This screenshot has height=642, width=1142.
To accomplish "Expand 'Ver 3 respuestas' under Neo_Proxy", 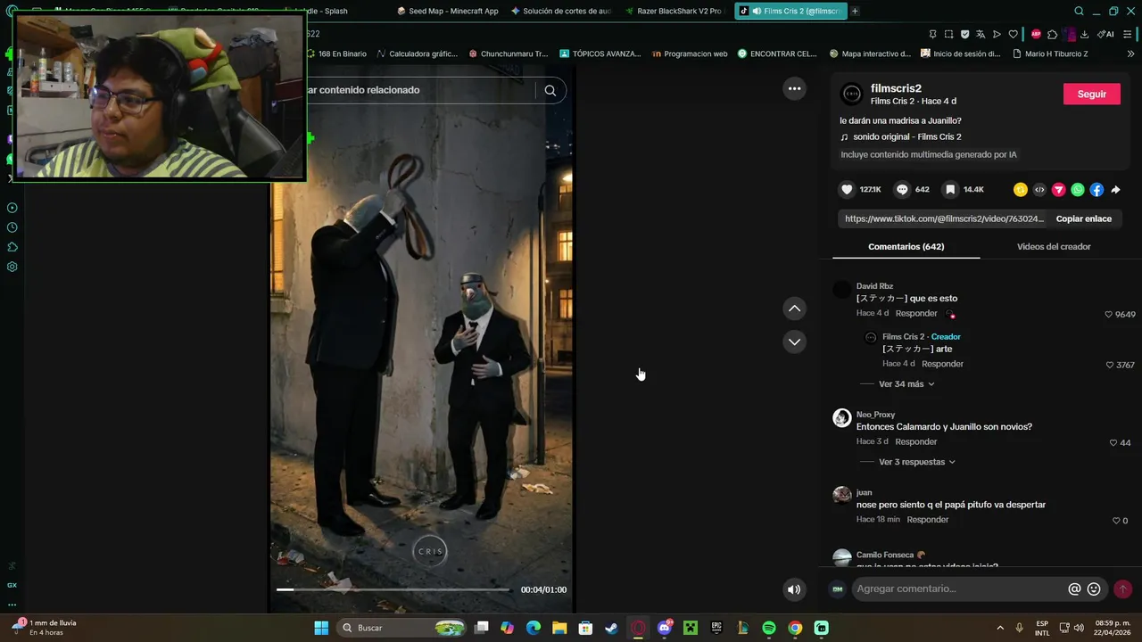I will [917, 462].
